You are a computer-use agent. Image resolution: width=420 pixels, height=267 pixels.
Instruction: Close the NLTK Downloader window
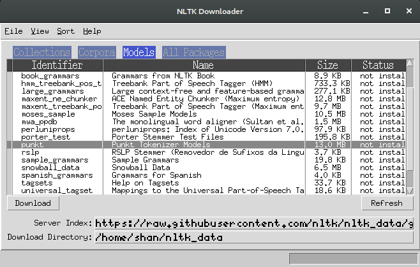coord(409,11)
